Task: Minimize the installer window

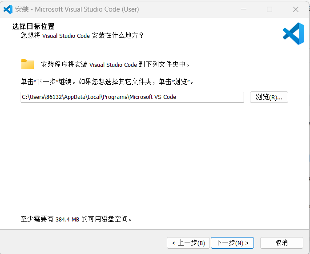Action: click(x=244, y=9)
